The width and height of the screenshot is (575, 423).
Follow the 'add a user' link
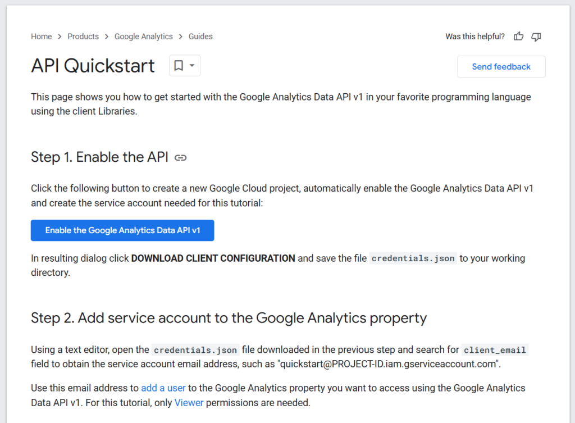[163, 388]
